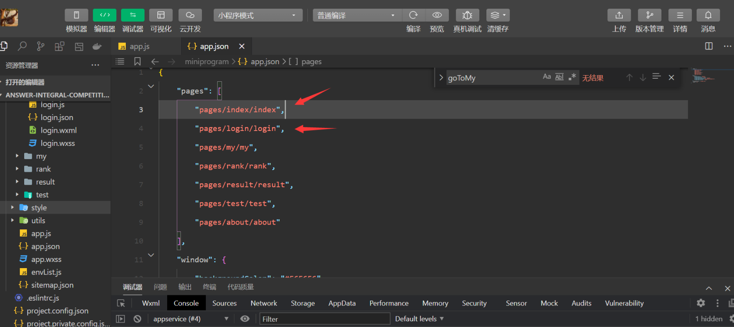Open login.wxml in the file tree

pyautogui.click(x=58, y=130)
